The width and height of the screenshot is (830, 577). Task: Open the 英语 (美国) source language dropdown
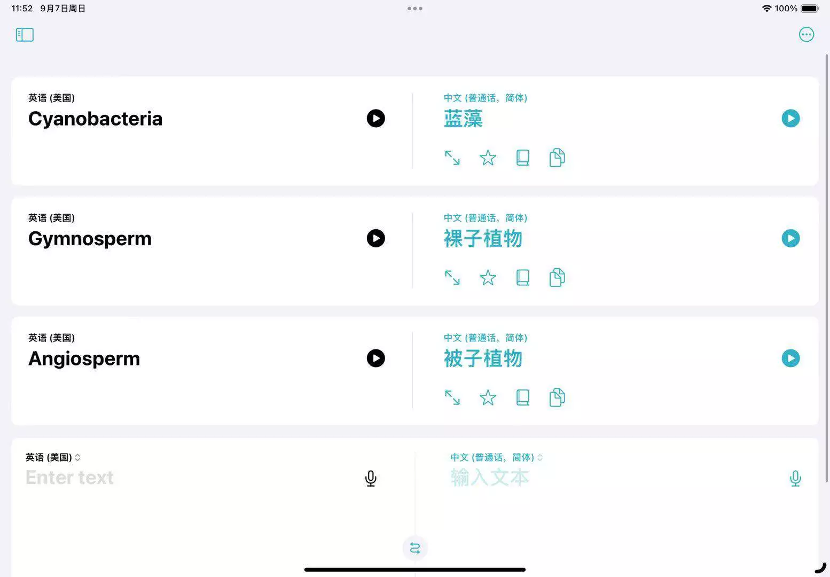[x=53, y=457]
